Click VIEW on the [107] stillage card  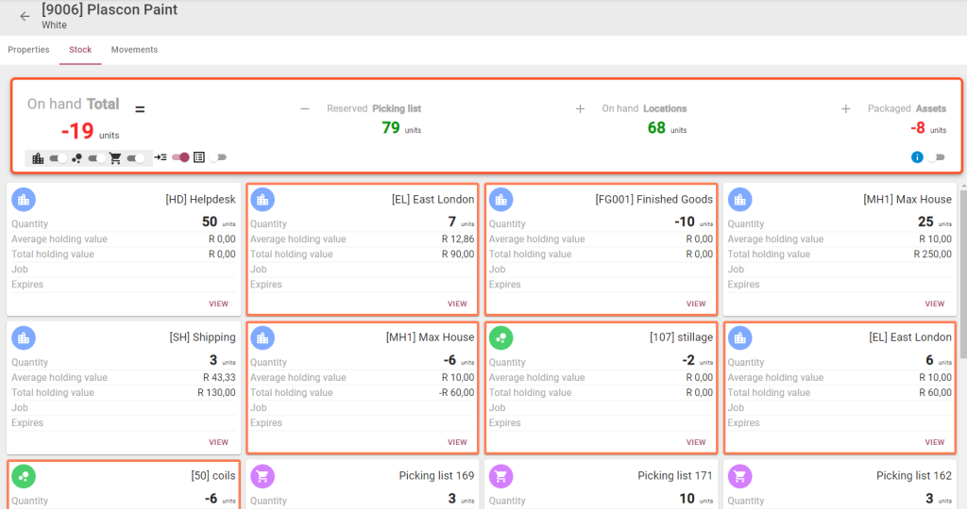pyautogui.click(x=696, y=442)
